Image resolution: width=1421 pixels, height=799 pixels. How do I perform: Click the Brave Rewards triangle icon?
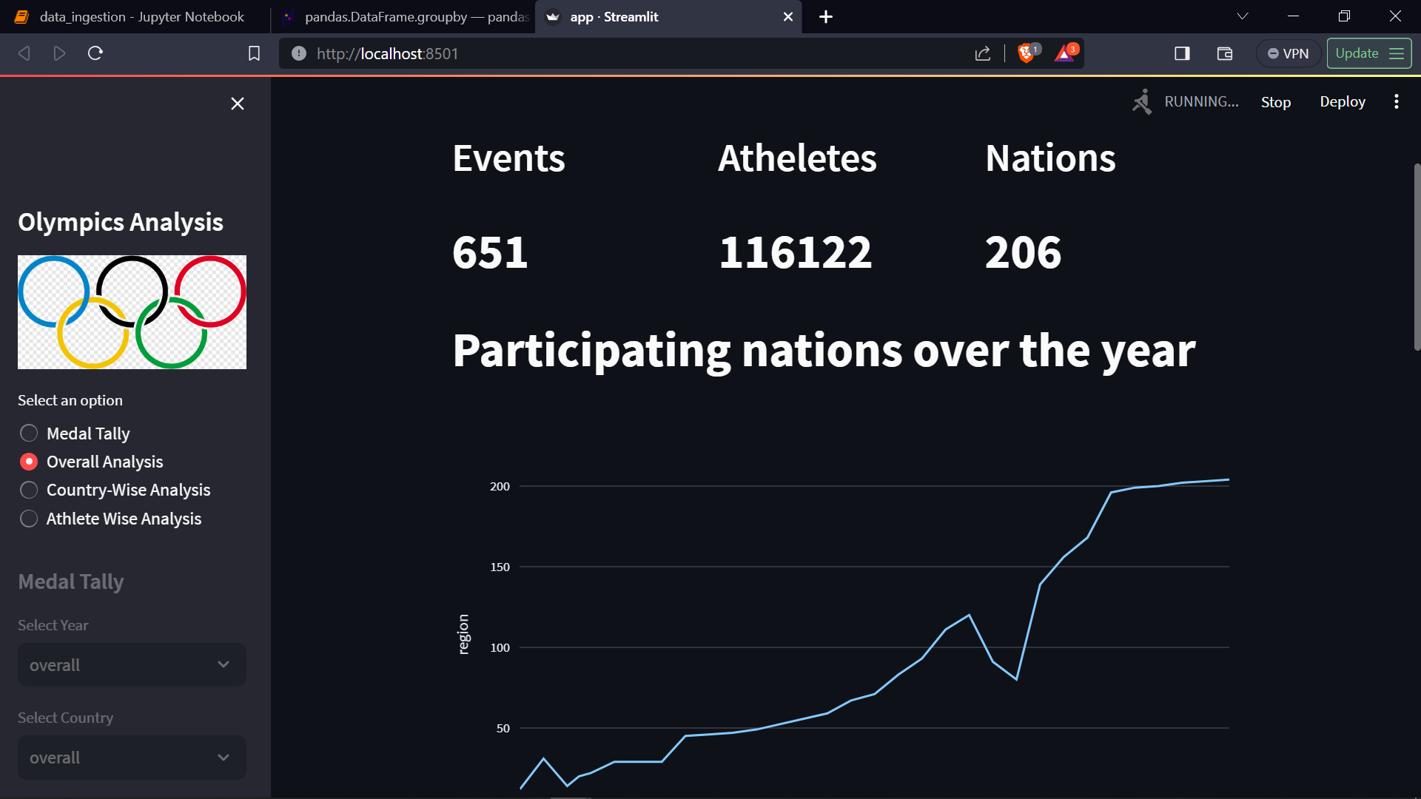coord(1066,53)
